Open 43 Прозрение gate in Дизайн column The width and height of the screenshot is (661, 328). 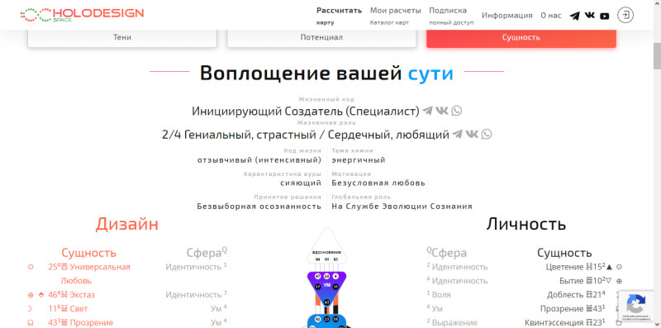[x=80, y=322]
